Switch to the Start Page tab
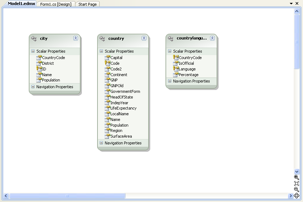Viewport: 303px width, 202px height. 87,4
